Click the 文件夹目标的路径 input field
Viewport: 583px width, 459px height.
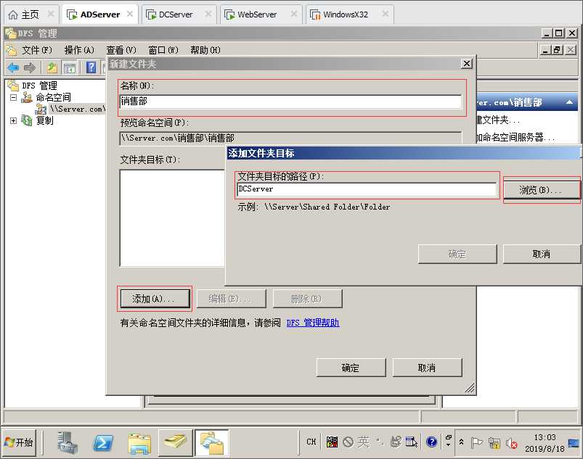click(x=367, y=189)
